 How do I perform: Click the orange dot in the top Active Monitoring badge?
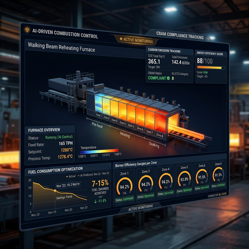click(x=121, y=39)
